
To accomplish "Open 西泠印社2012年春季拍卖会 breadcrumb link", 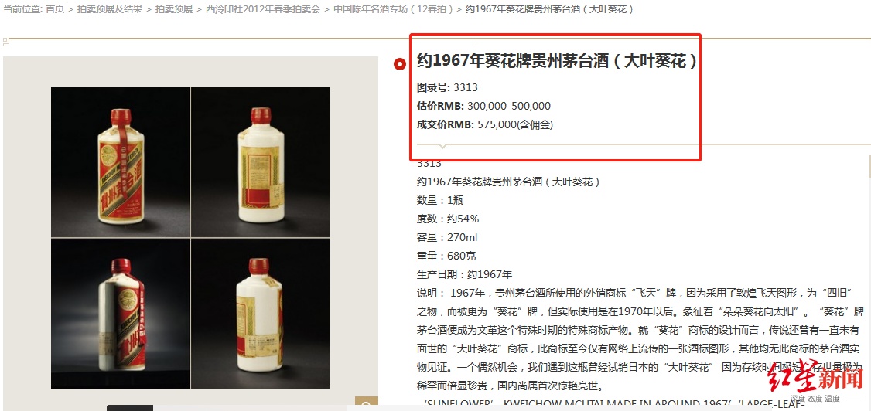I will [263, 8].
